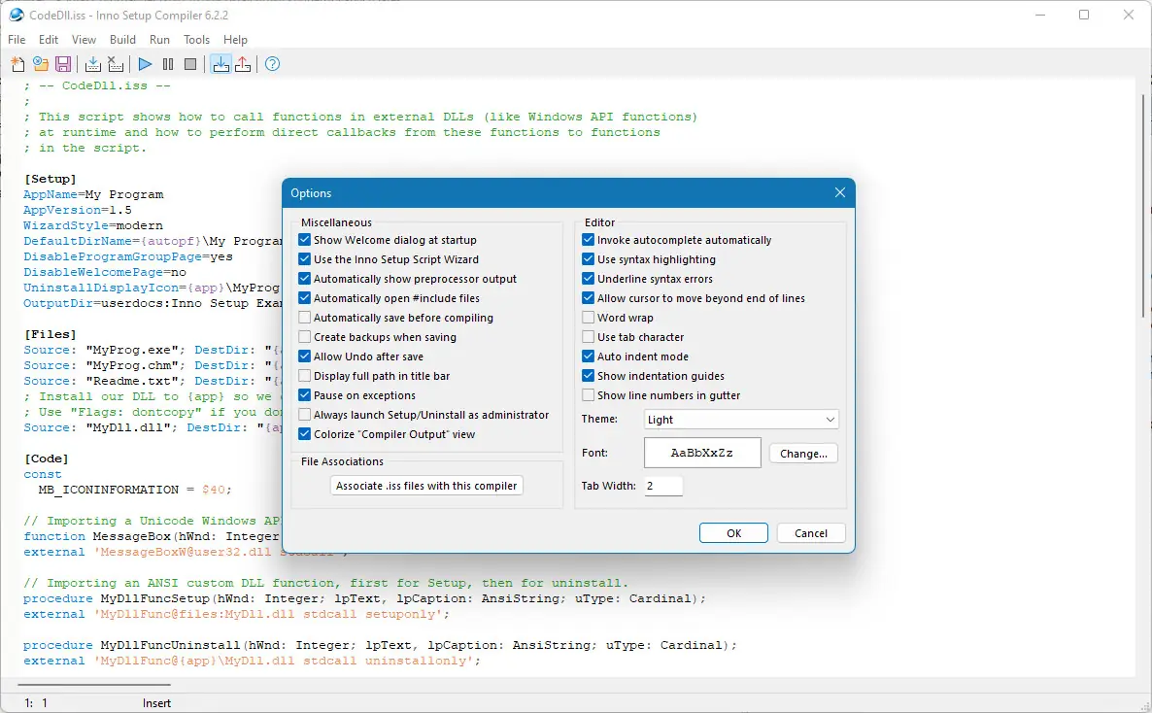
Task: Click the Inno Setup app icon in title bar
Action: pos(17,15)
